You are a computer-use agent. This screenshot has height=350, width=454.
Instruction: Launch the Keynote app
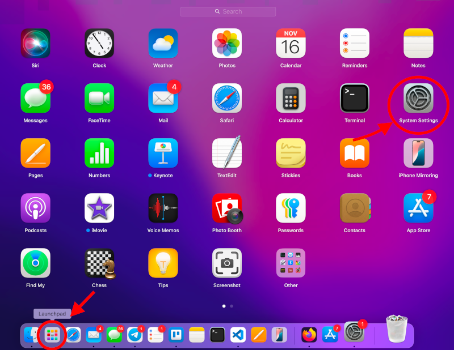point(163,153)
